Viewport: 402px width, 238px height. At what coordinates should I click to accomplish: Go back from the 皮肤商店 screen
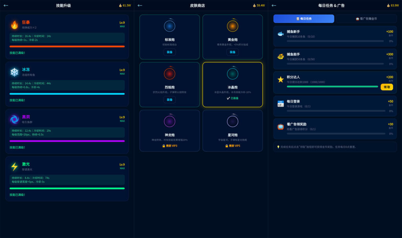click(x=140, y=5)
